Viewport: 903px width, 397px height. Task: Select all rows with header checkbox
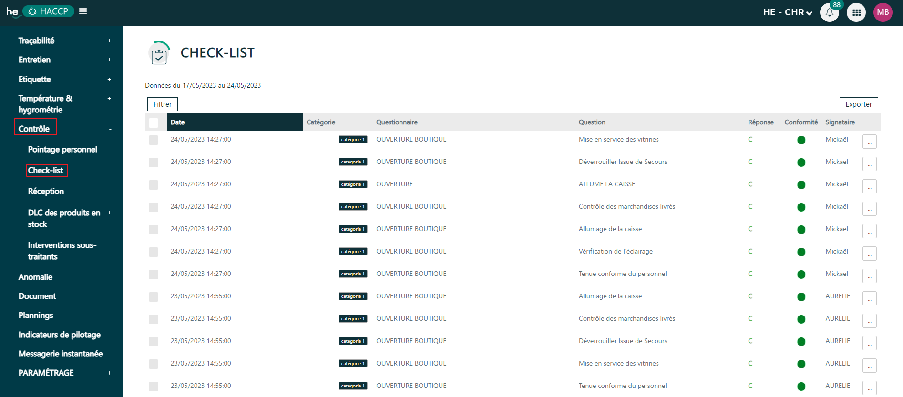pyautogui.click(x=154, y=122)
